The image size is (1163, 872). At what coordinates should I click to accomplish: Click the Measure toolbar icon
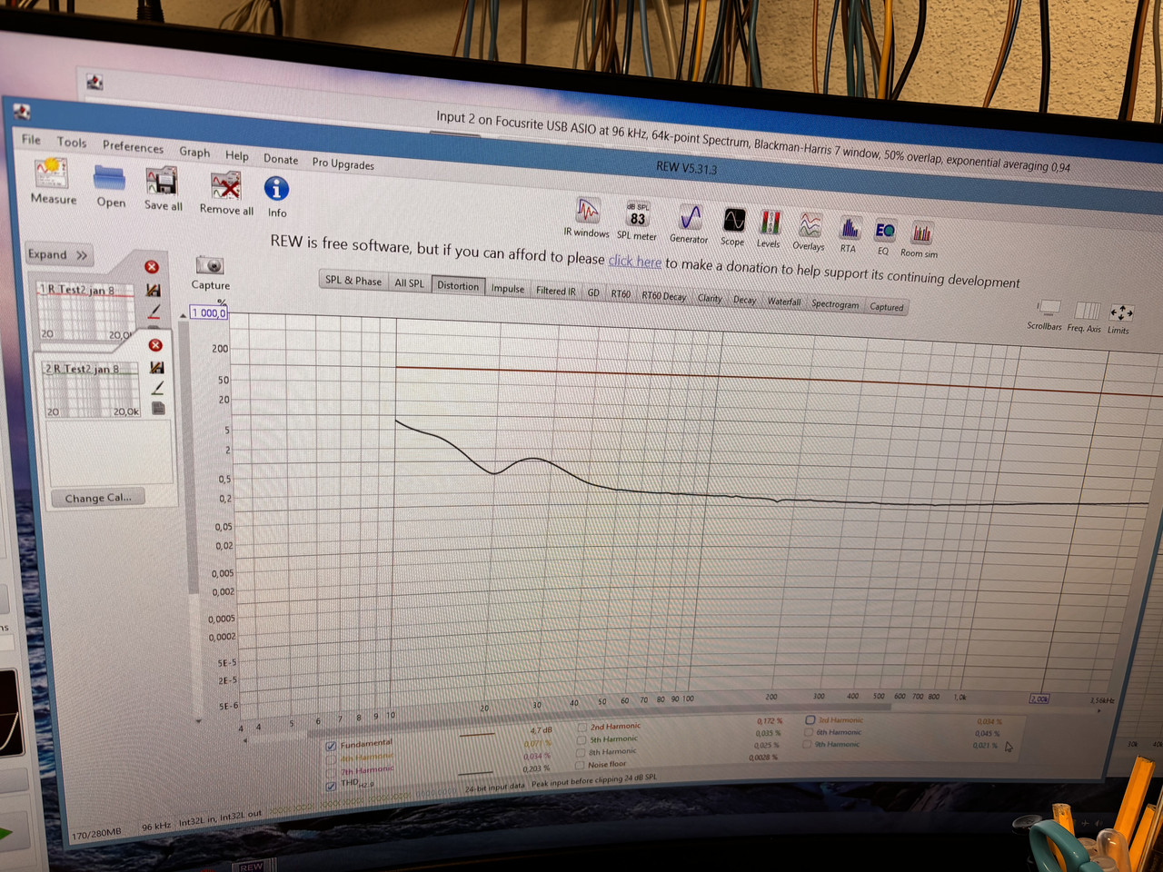(x=51, y=173)
